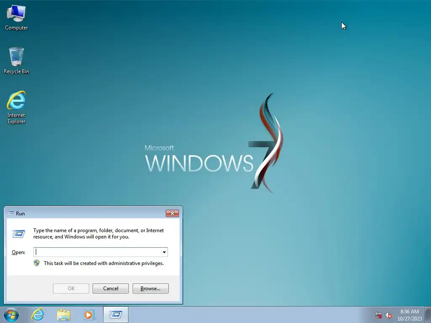Close the Run dialog

tap(172, 213)
